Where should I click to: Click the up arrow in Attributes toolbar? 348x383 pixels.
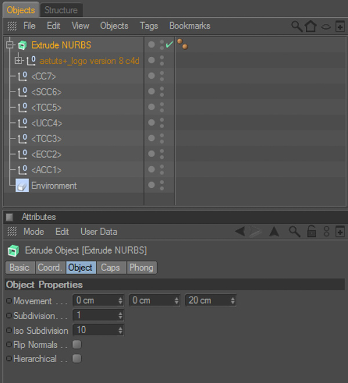(274, 231)
